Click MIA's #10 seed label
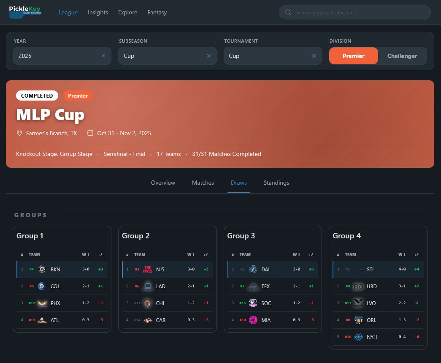This screenshot has width=441, height=363. (x=242, y=320)
